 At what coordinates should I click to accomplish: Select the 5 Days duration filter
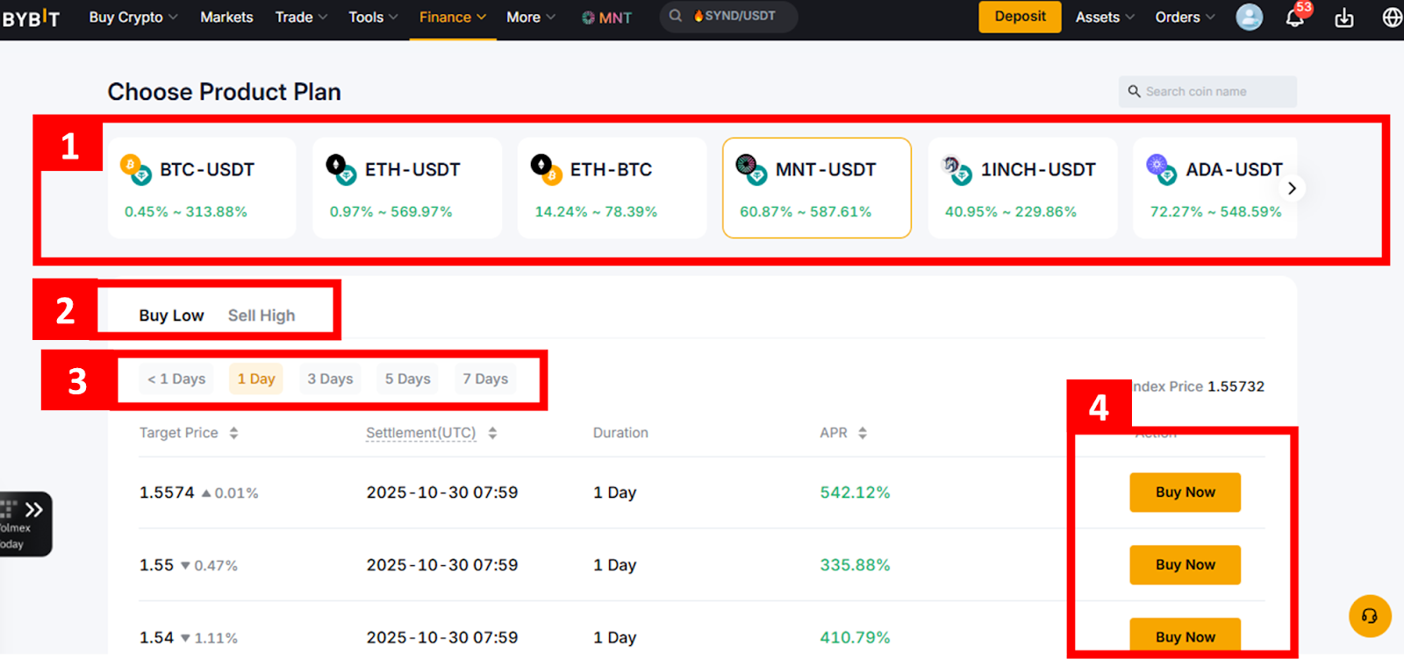[408, 379]
